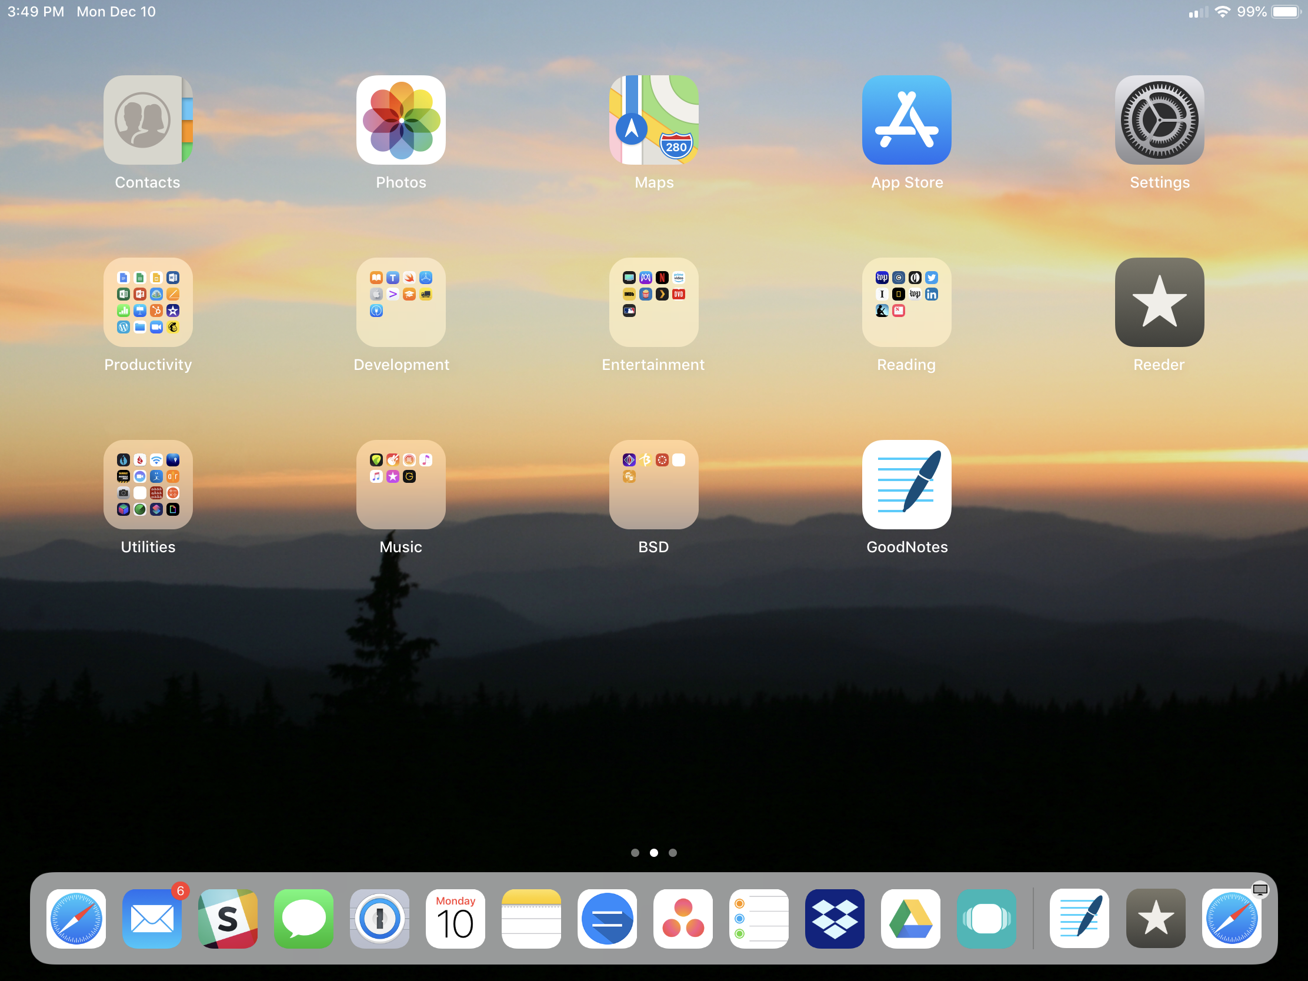Go to the first home screen page dot

pyautogui.click(x=635, y=853)
